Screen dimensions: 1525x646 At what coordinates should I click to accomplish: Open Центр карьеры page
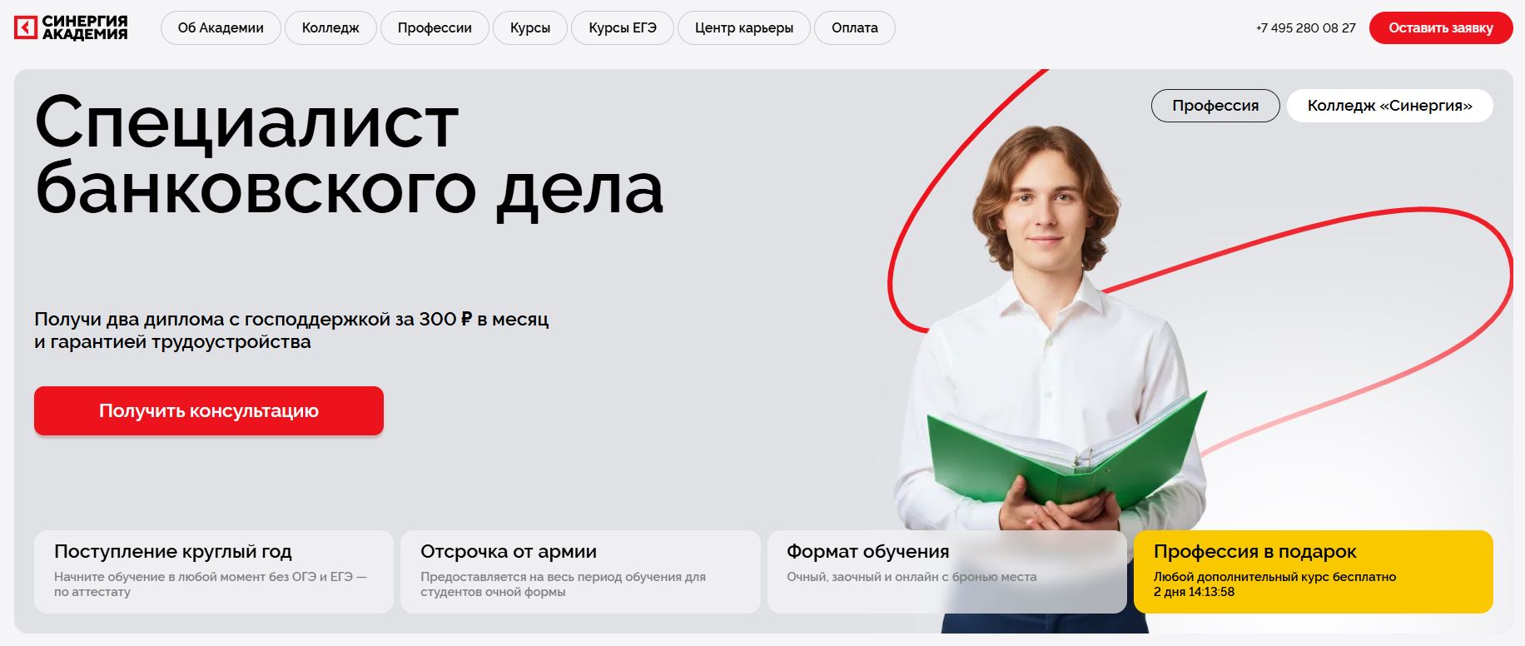744,27
